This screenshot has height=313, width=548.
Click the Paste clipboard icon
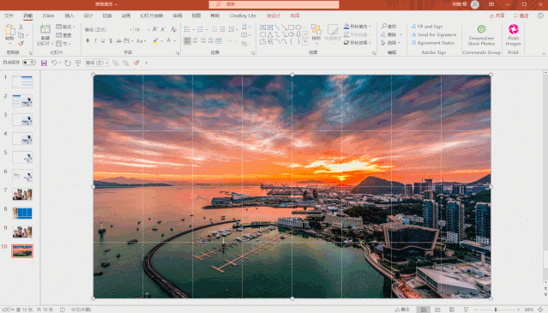pos(9,32)
